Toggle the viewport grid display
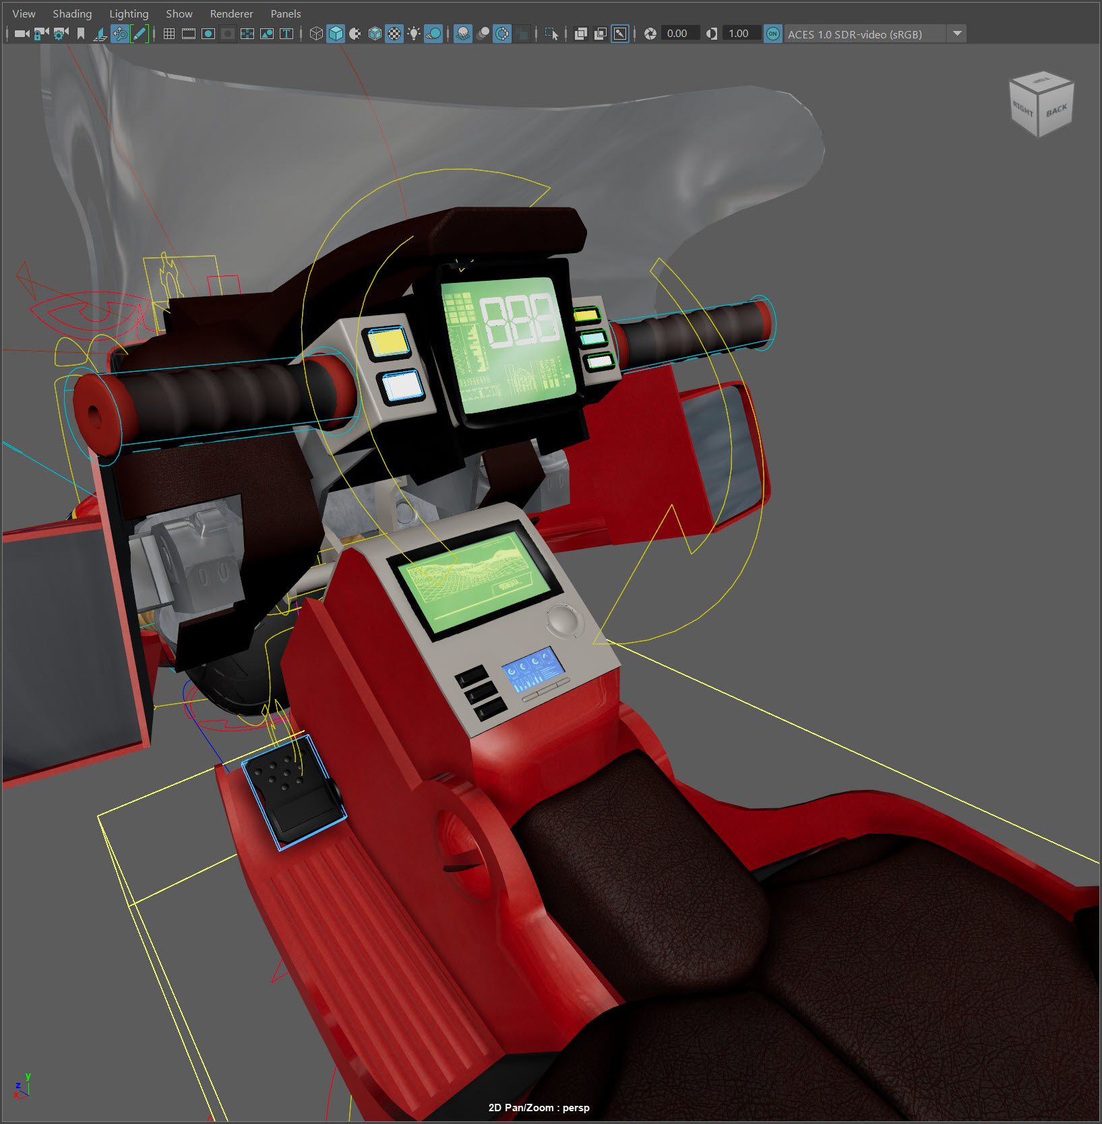Image resolution: width=1102 pixels, height=1124 pixels. click(x=169, y=34)
